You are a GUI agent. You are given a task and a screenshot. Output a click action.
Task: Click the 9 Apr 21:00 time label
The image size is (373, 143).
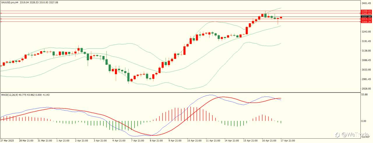point(175,141)
